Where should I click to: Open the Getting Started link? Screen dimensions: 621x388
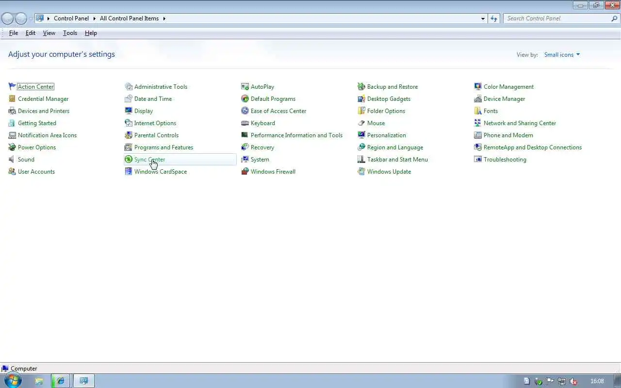[x=37, y=123]
